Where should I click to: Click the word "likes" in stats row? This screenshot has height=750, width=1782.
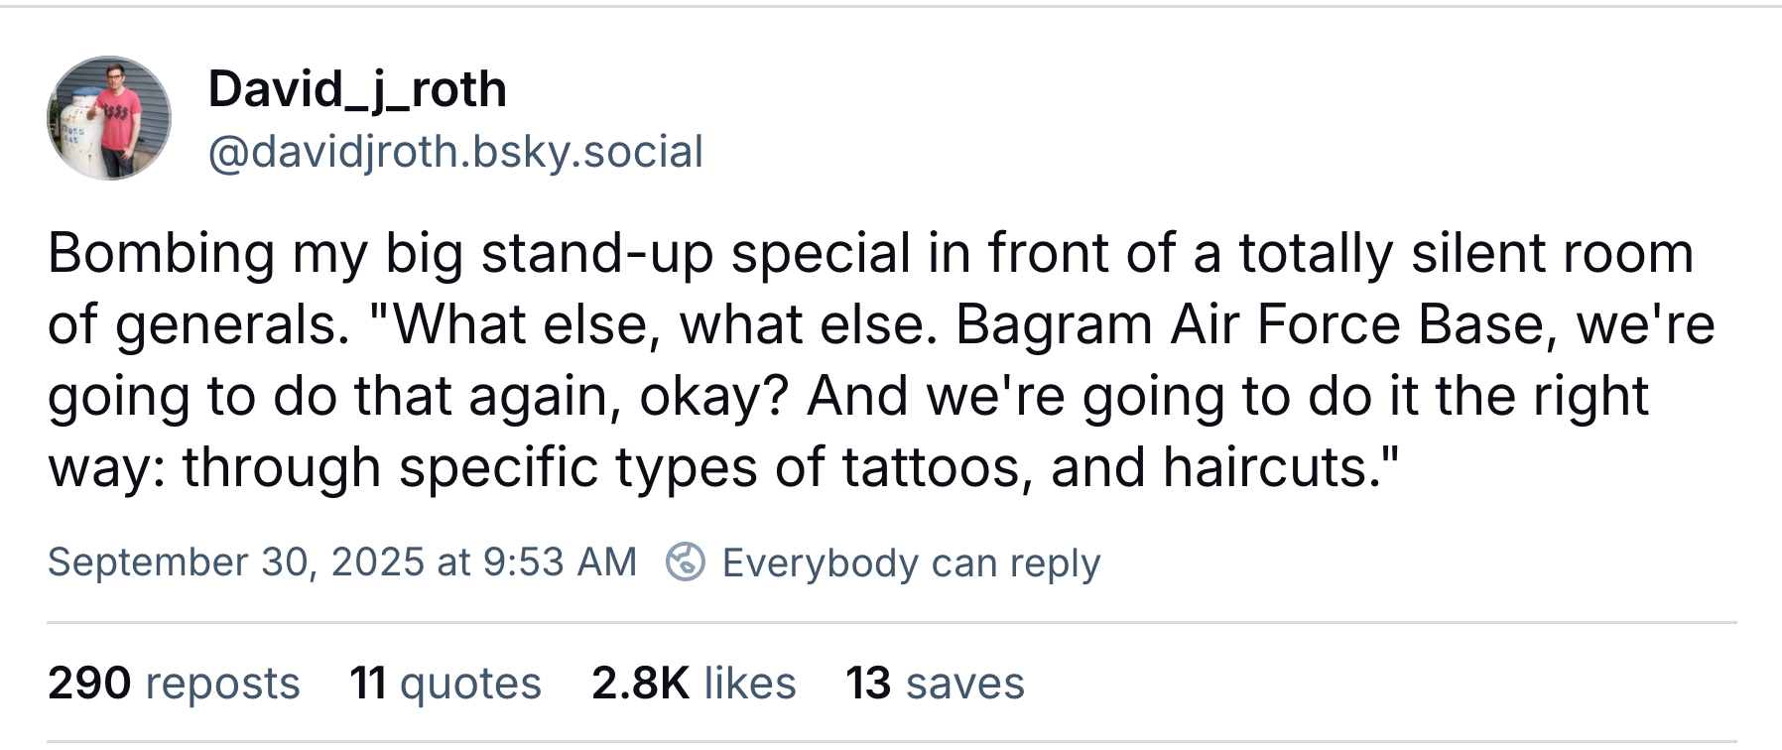(x=750, y=683)
